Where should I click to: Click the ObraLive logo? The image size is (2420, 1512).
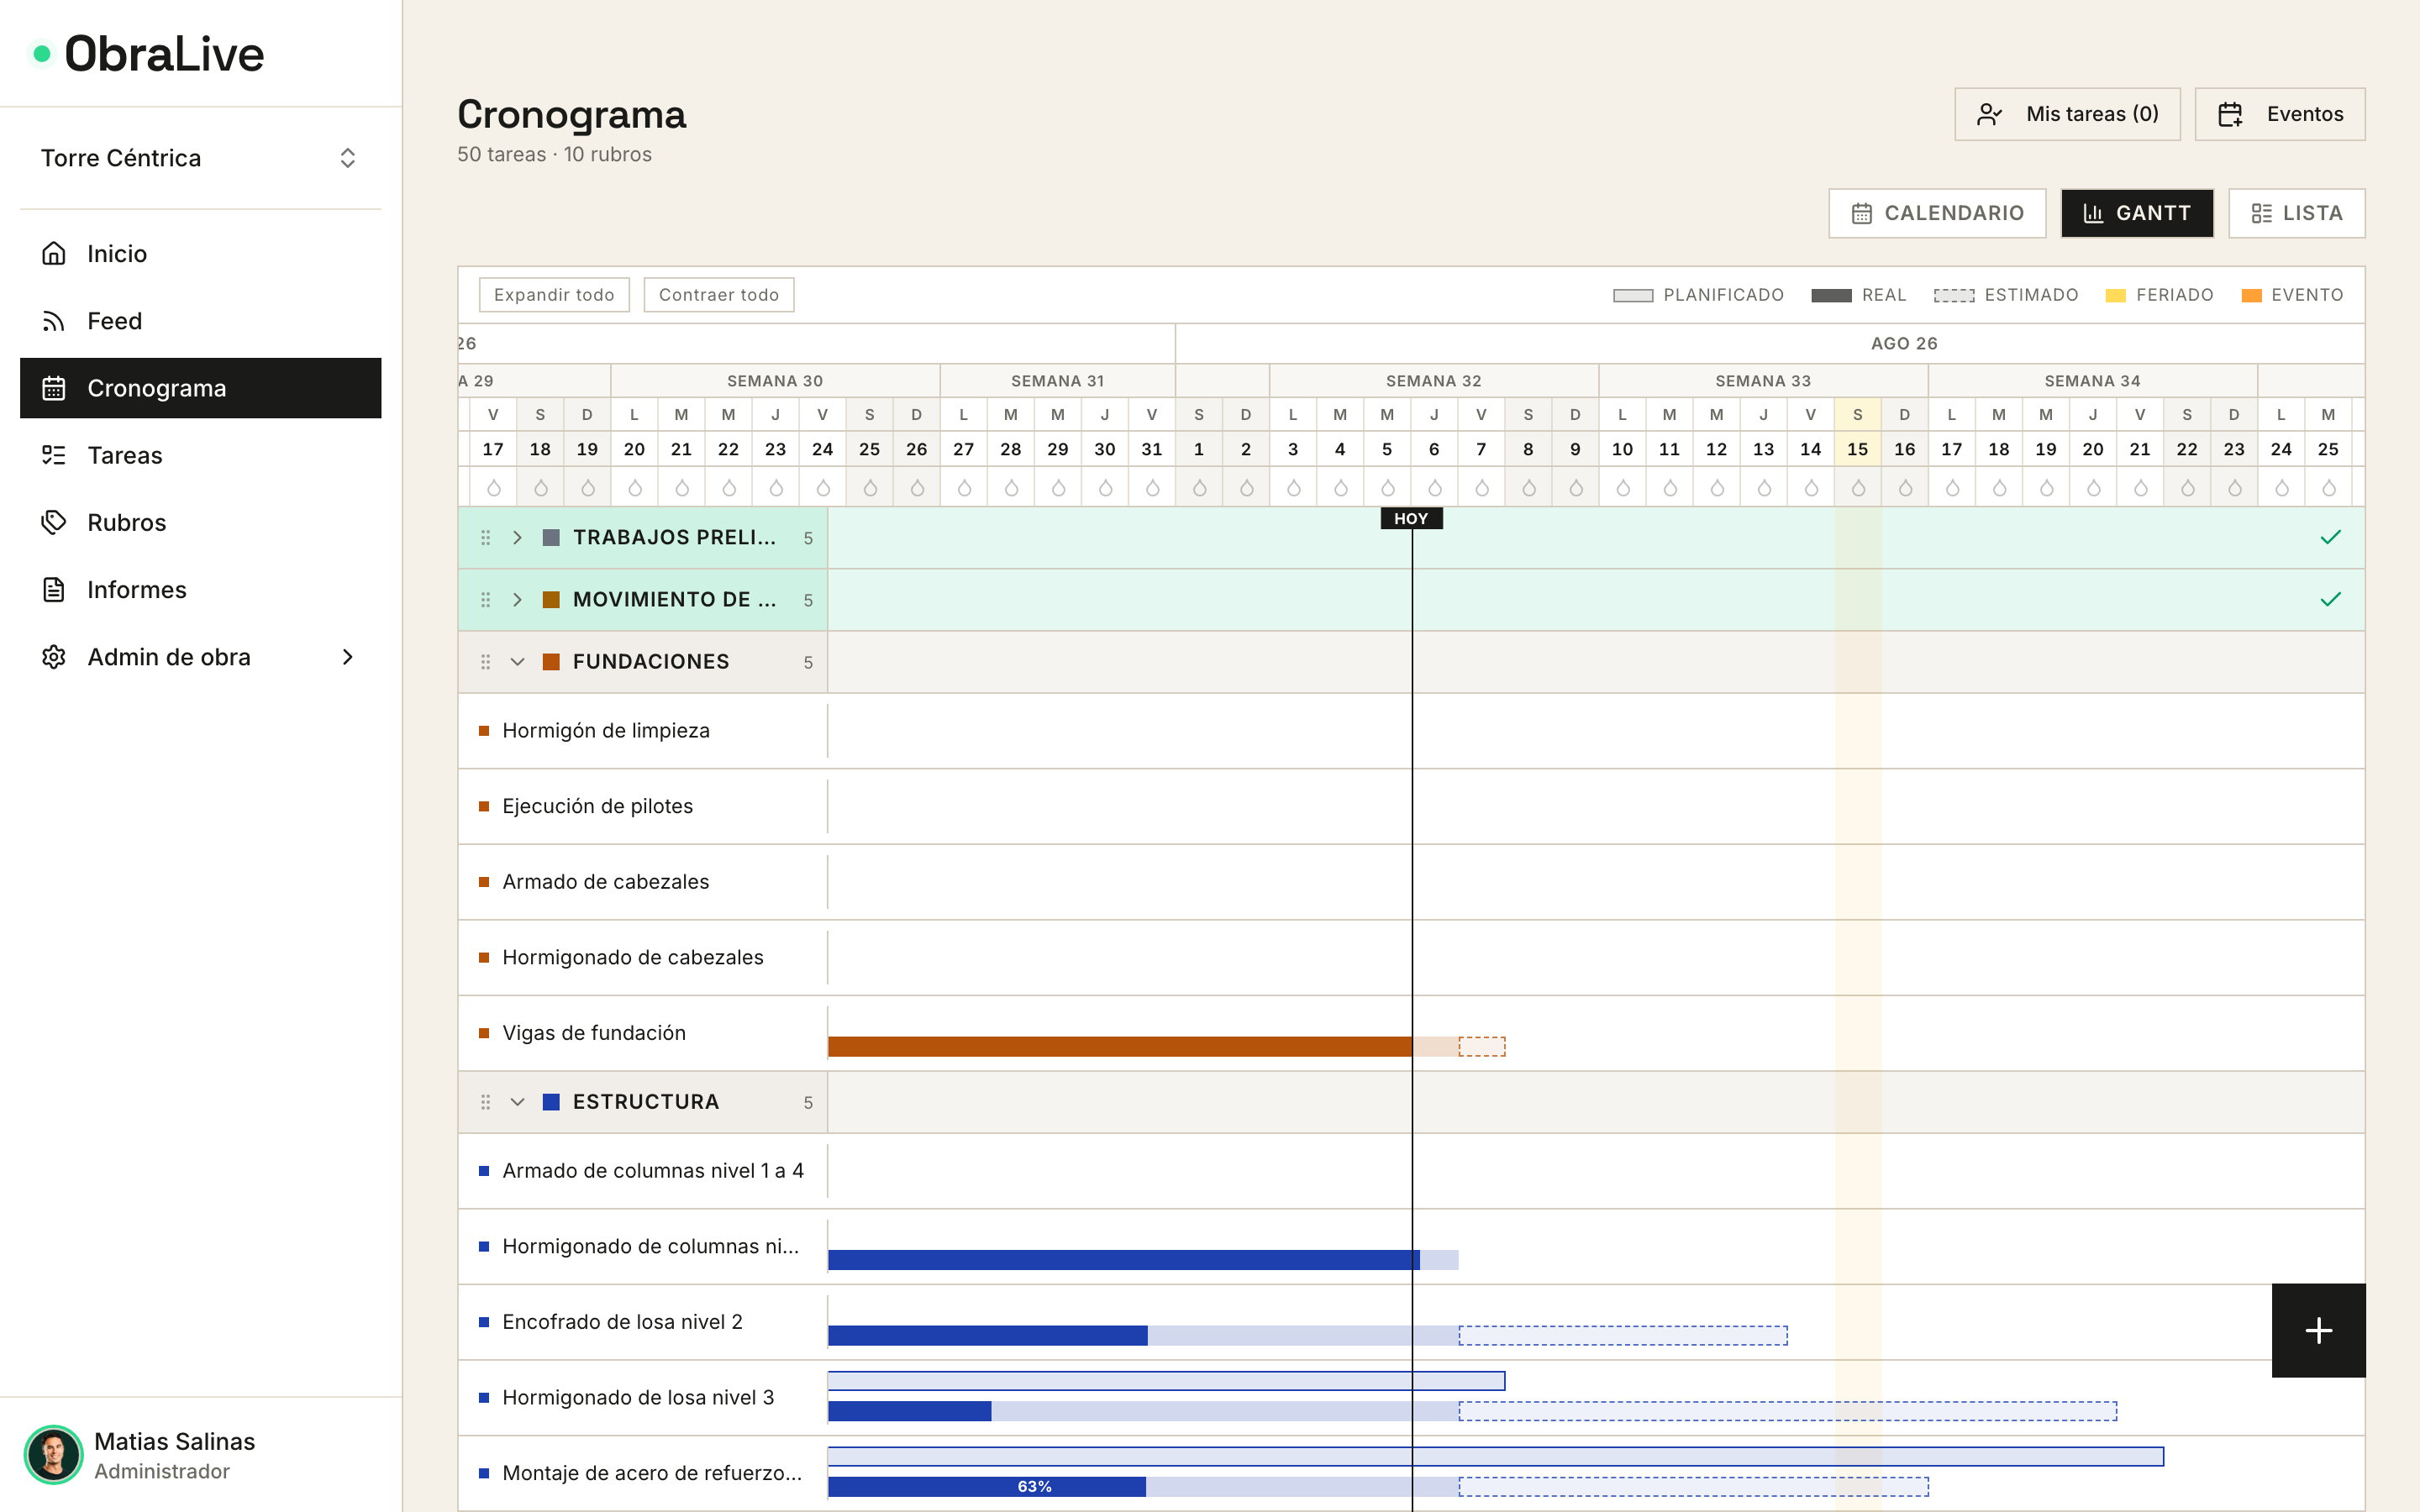(x=148, y=54)
